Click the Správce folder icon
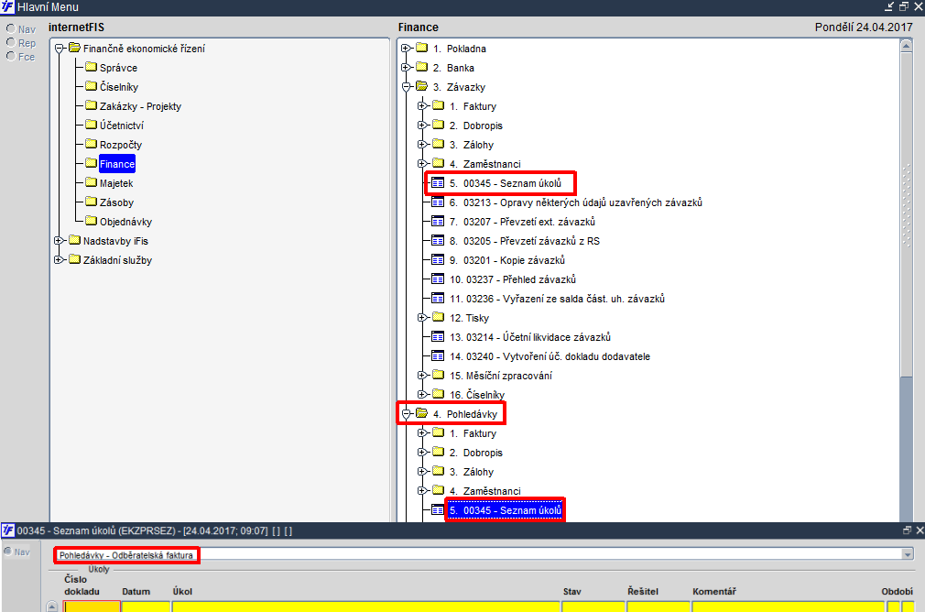The width and height of the screenshot is (925, 612). point(91,67)
